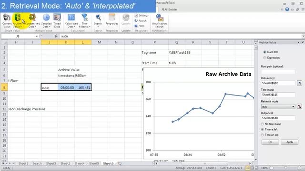Select cell with 09:00:00 timestamp
Viewport: 305px width, 171px height.
66,87
